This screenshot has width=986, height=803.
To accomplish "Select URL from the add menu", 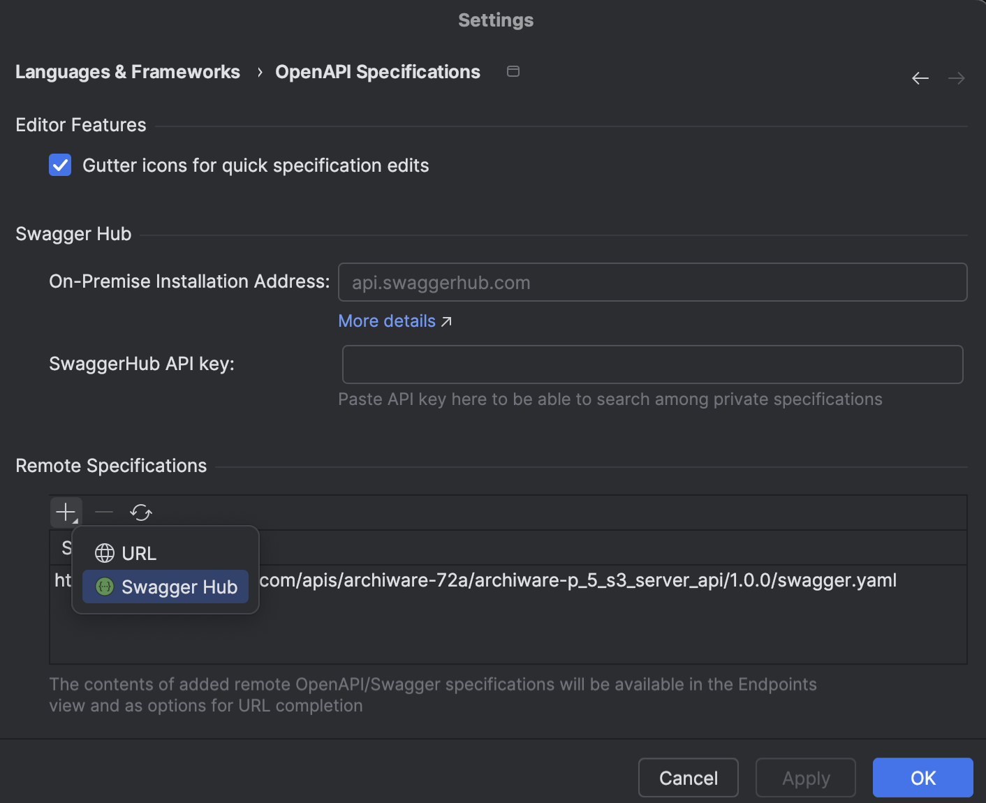I will (x=139, y=552).
